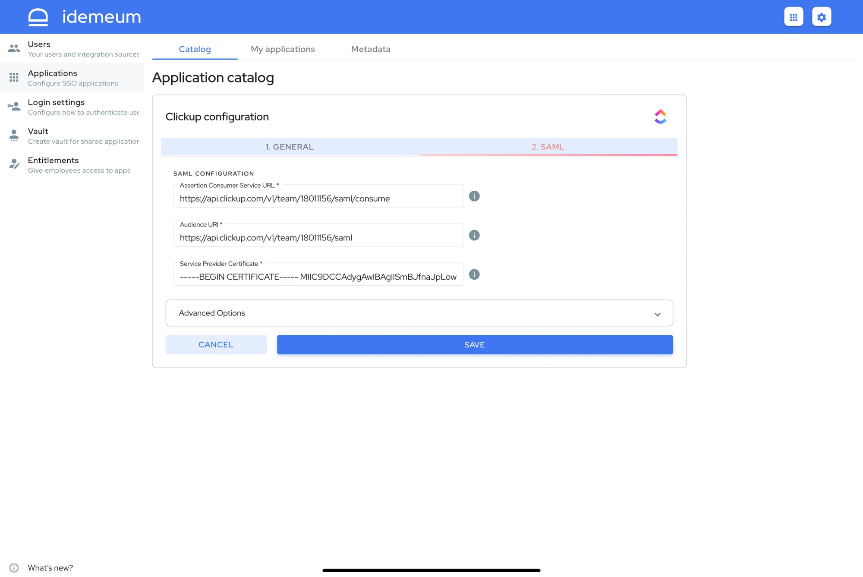Show info for Assertion Consumer Service URL
Screen dimensions: 863x577
(x=474, y=196)
